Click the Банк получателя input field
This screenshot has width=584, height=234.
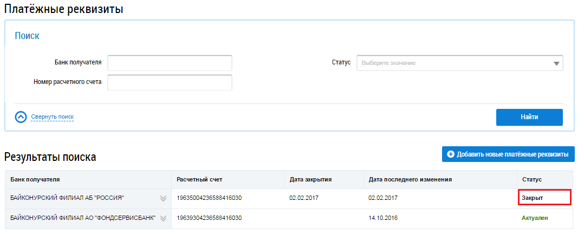pyautogui.click(x=170, y=63)
